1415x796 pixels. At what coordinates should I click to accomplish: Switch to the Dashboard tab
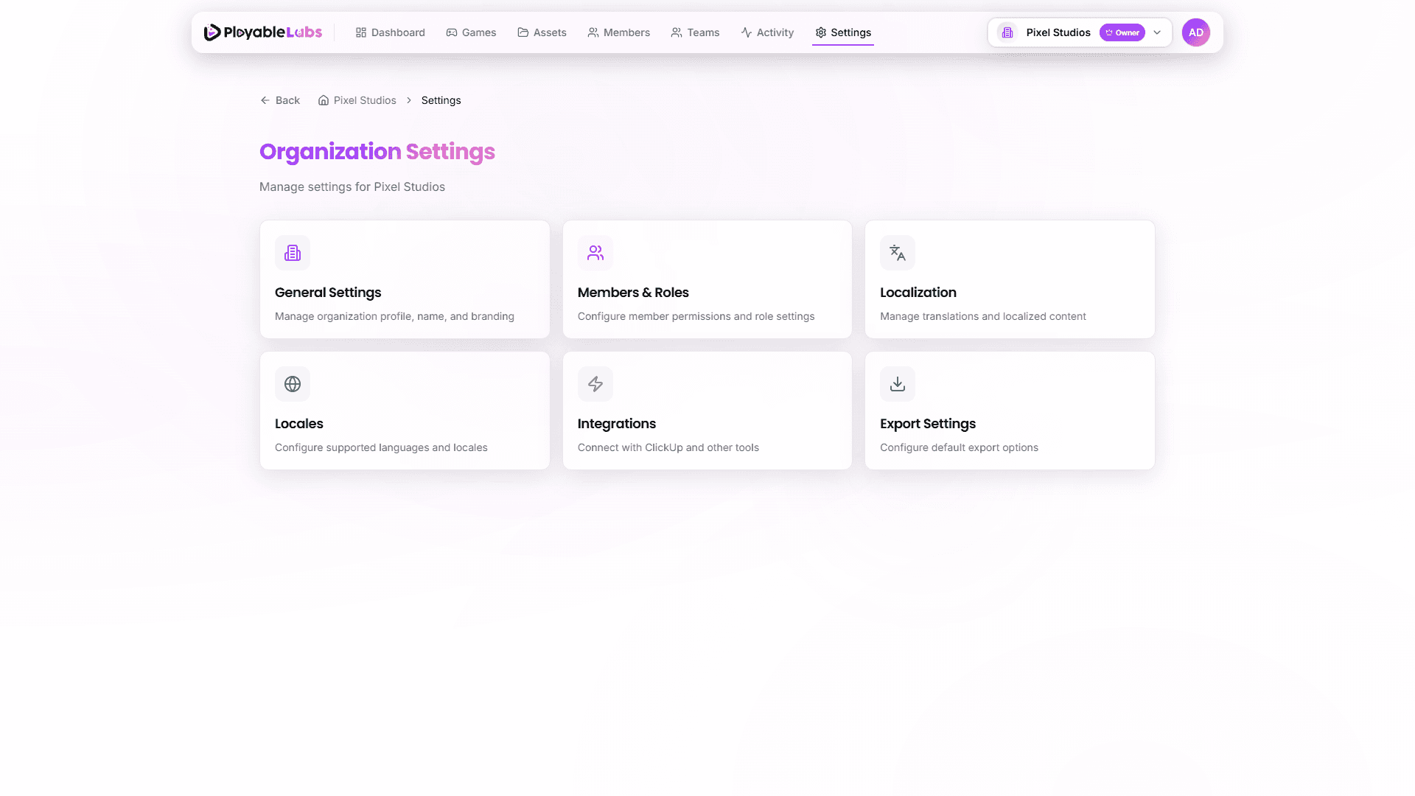point(390,32)
